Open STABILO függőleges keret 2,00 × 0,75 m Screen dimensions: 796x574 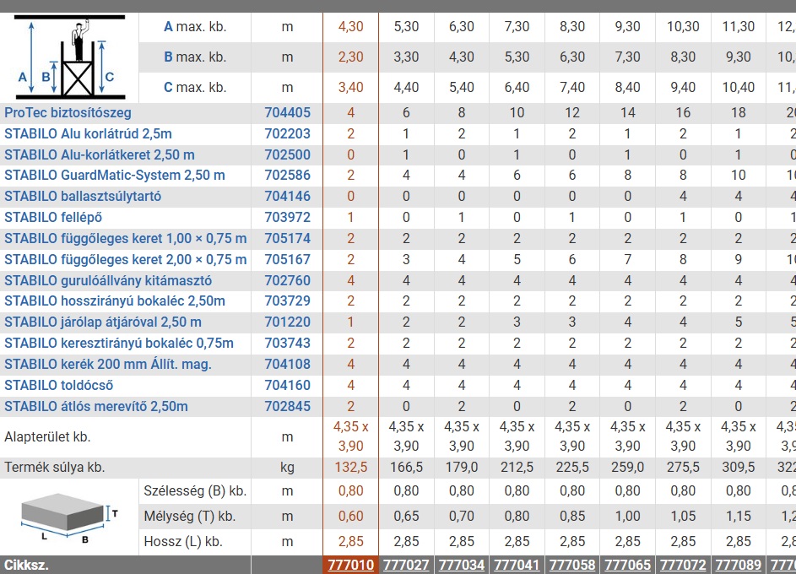(126, 260)
